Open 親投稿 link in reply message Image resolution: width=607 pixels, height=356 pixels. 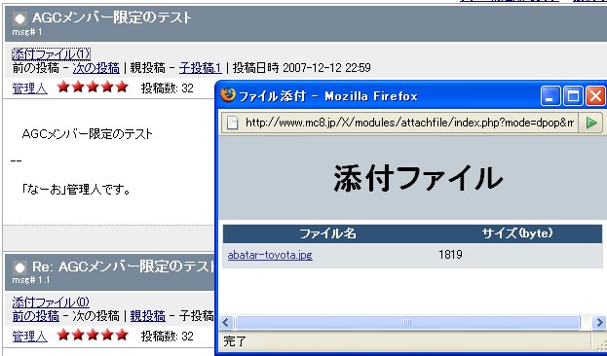click(x=147, y=316)
